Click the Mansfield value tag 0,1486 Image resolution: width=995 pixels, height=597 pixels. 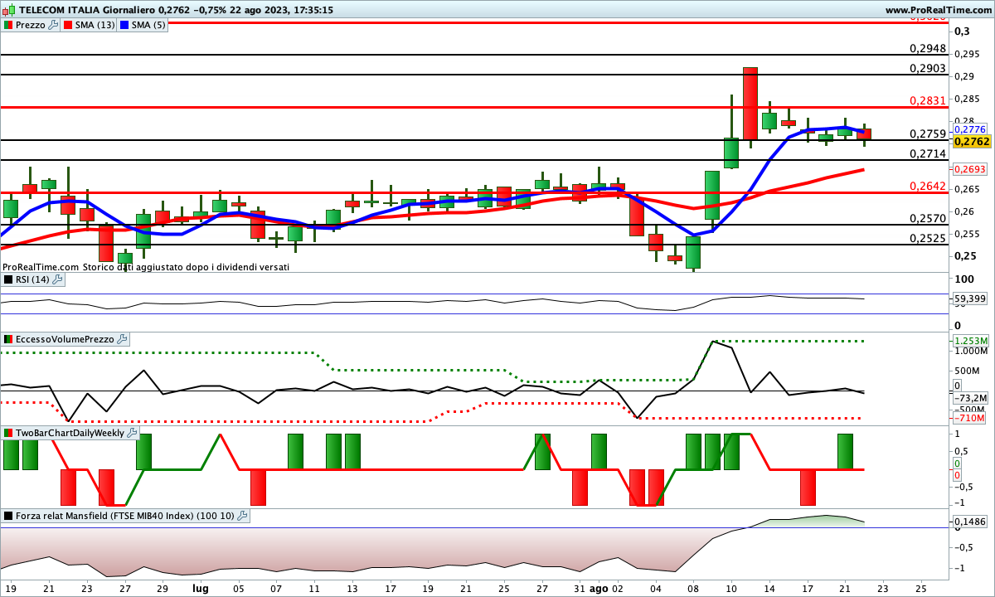click(970, 521)
